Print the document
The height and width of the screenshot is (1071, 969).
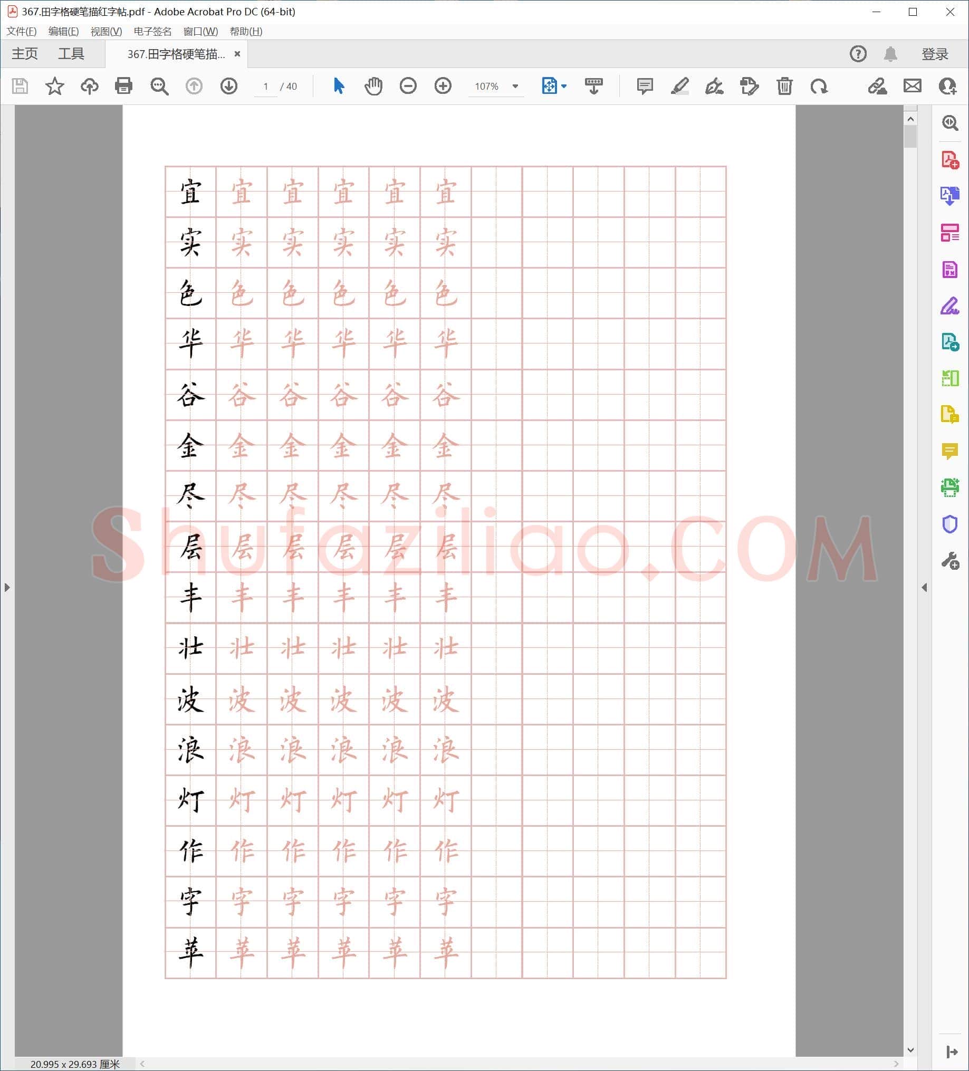pyautogui.click(x=124, y=86)
